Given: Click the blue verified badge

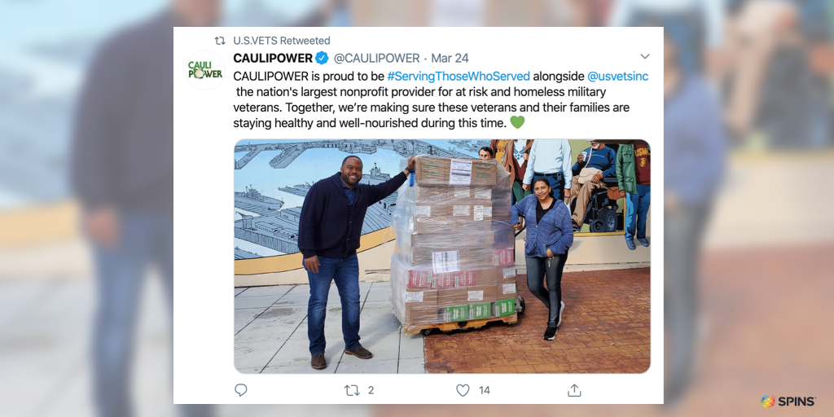Looking at the screenshot, I should [321, 58].
